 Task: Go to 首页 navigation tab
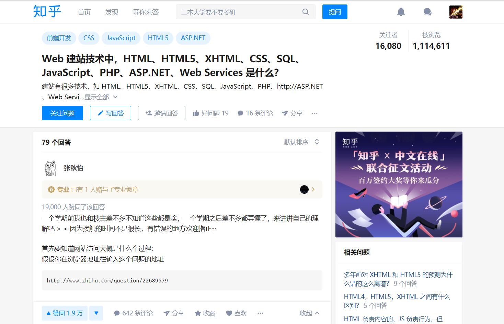coord(84,12)
